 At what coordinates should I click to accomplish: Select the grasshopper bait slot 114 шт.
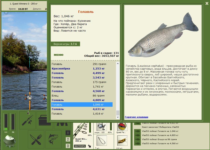tap(122, 141)
